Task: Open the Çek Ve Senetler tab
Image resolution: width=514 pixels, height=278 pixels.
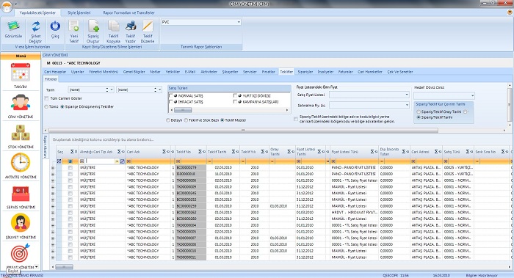Action: click(400, 72)
